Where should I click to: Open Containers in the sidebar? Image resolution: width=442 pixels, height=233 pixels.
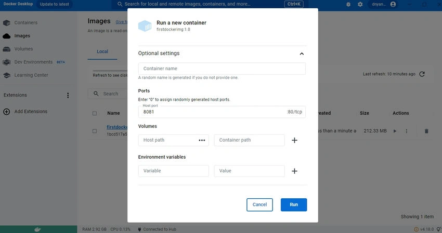(25, 22)
